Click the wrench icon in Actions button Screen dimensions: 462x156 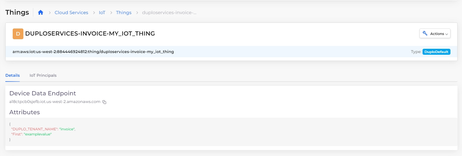click(425, 33)
